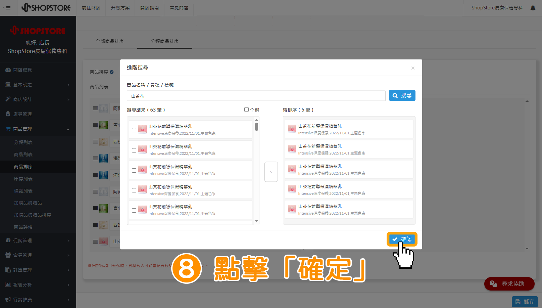The height and width of the screenshot is (308, 542).
Task: Click the up arrow of background product list scrollbar
Action: pos(527,101)
